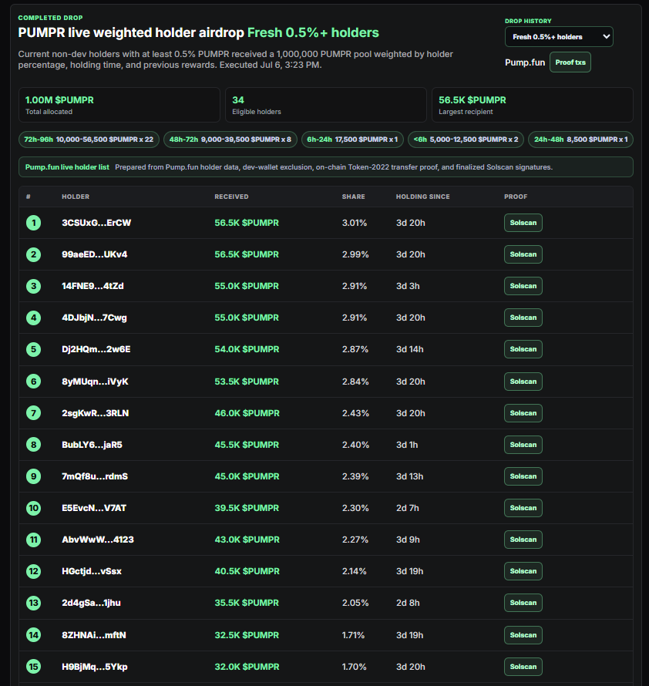Click the RECEIVED column header

[x=231, y=197]
